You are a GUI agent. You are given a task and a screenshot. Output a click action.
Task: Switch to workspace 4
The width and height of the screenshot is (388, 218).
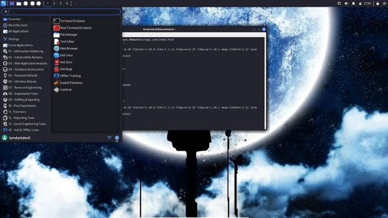67,4
